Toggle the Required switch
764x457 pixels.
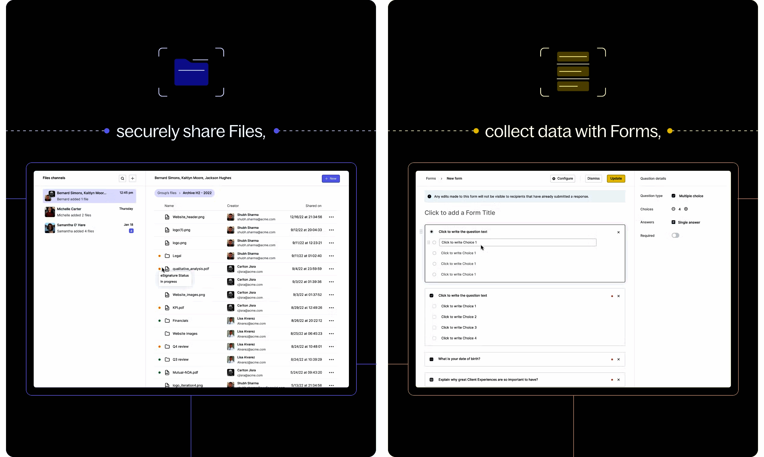pyautogui.click(x=675, y=236)
